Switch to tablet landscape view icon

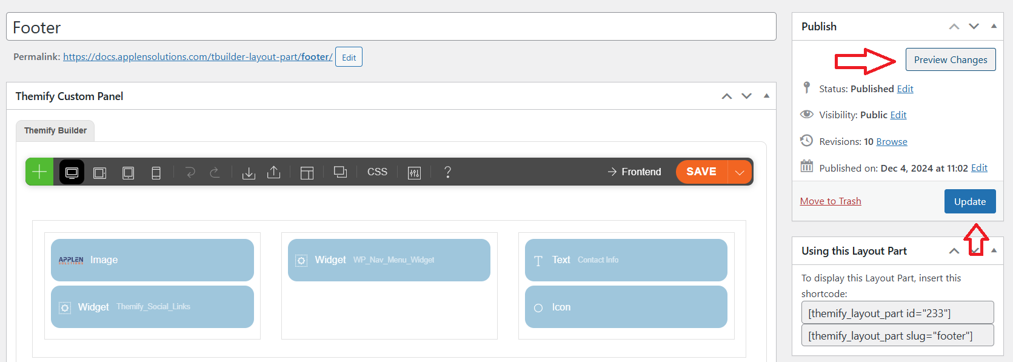pyautogui.click(x=100, y=173)
